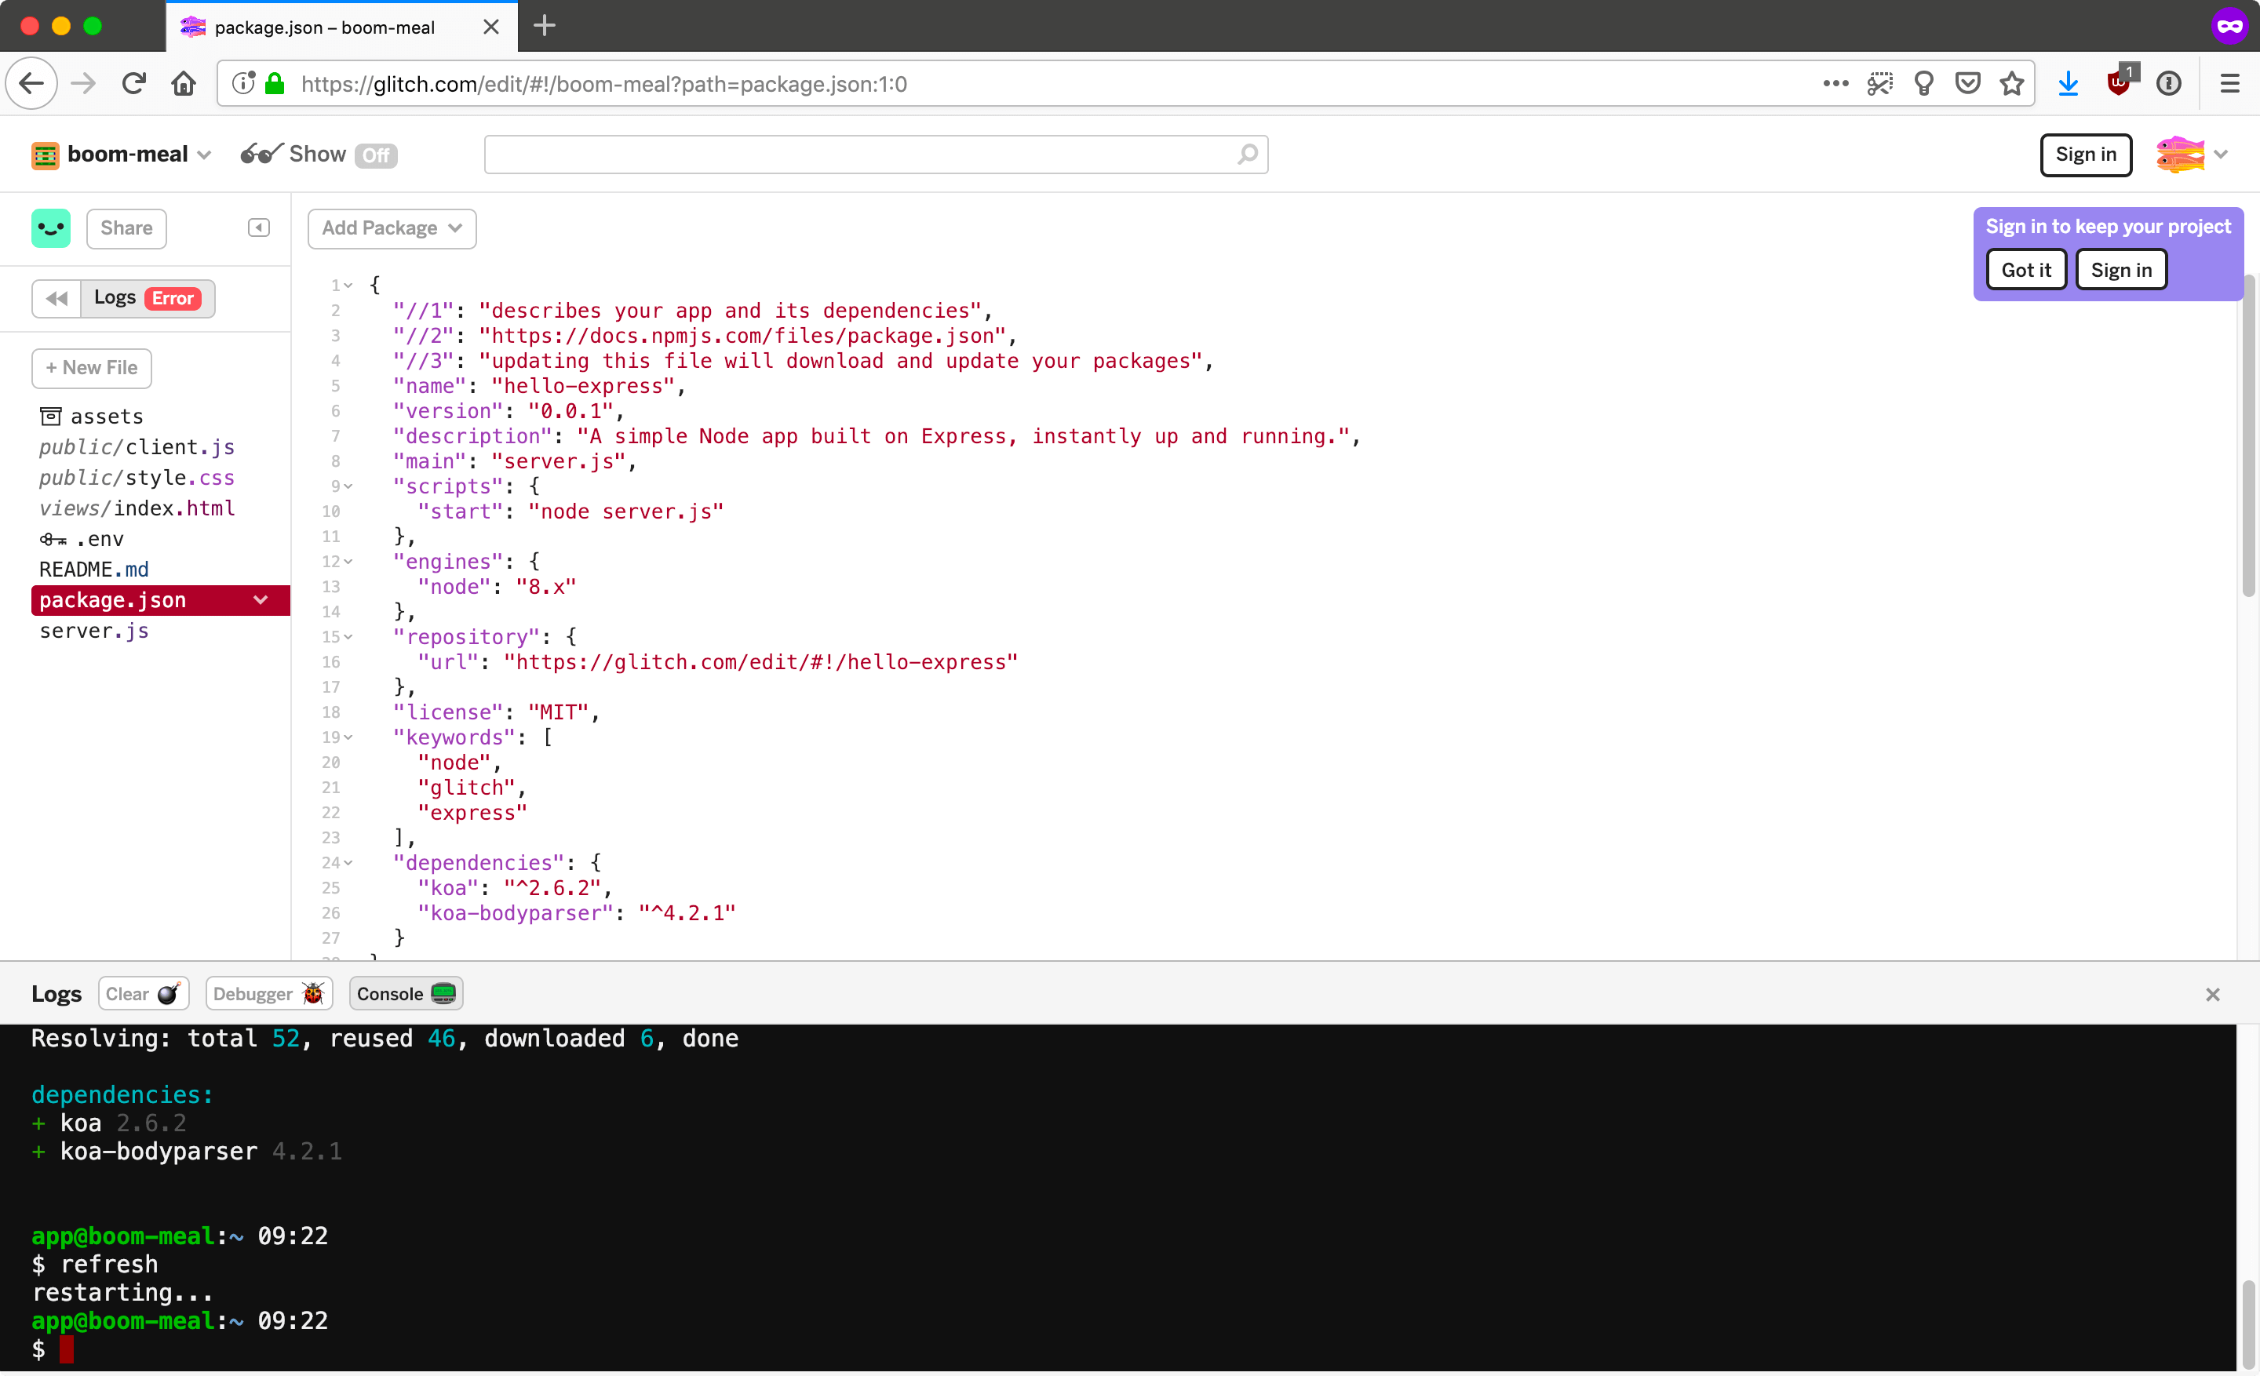
Task: Fold the dependencies block at line 24
Action: click(348, 863)
